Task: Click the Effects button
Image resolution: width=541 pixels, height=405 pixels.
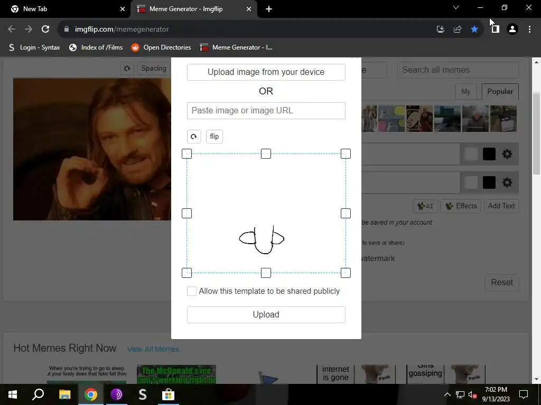Action: (x=461, y=206)
